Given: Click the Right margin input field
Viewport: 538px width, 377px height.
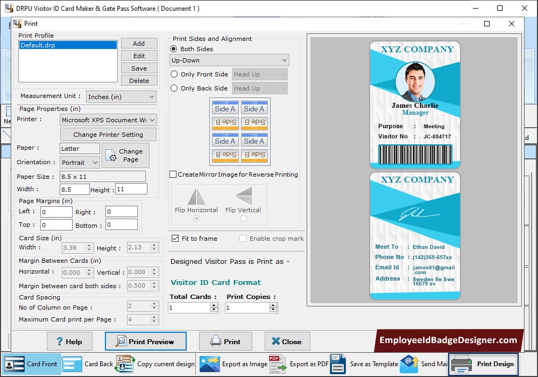Looking at the screenshot, I should (122, 212).
